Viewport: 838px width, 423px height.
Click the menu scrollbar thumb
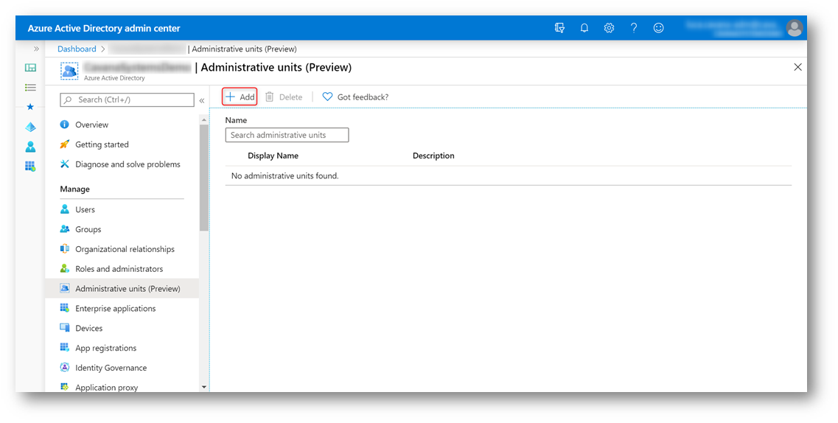click(x=203, y=178)
